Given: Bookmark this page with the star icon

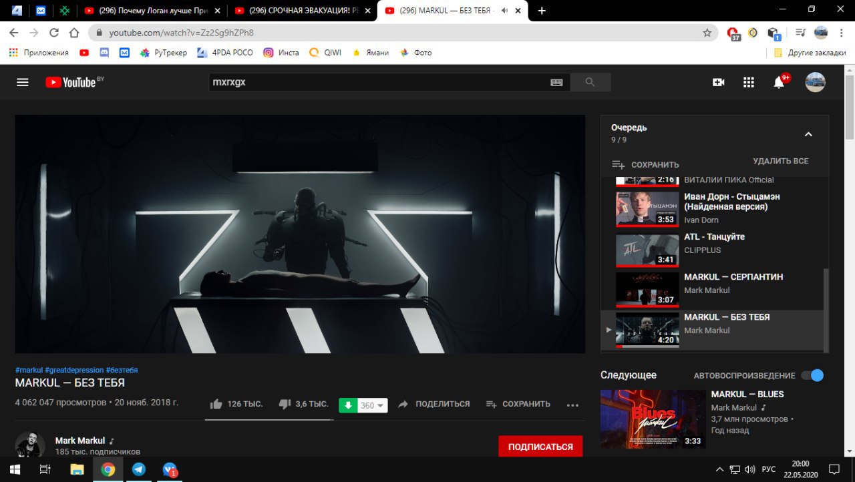Looking at the screenshot, I should coord(707,32).
